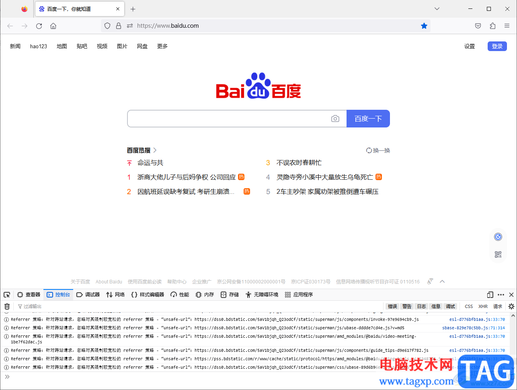Image resolution: width=517 pixels, height=390 pixels.
Task: Open About Baidu footer link
Action: point(109,282)
